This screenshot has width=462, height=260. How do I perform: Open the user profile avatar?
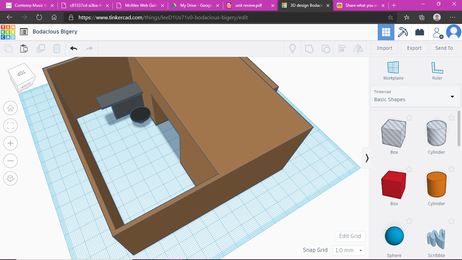(x=454, y=32)
